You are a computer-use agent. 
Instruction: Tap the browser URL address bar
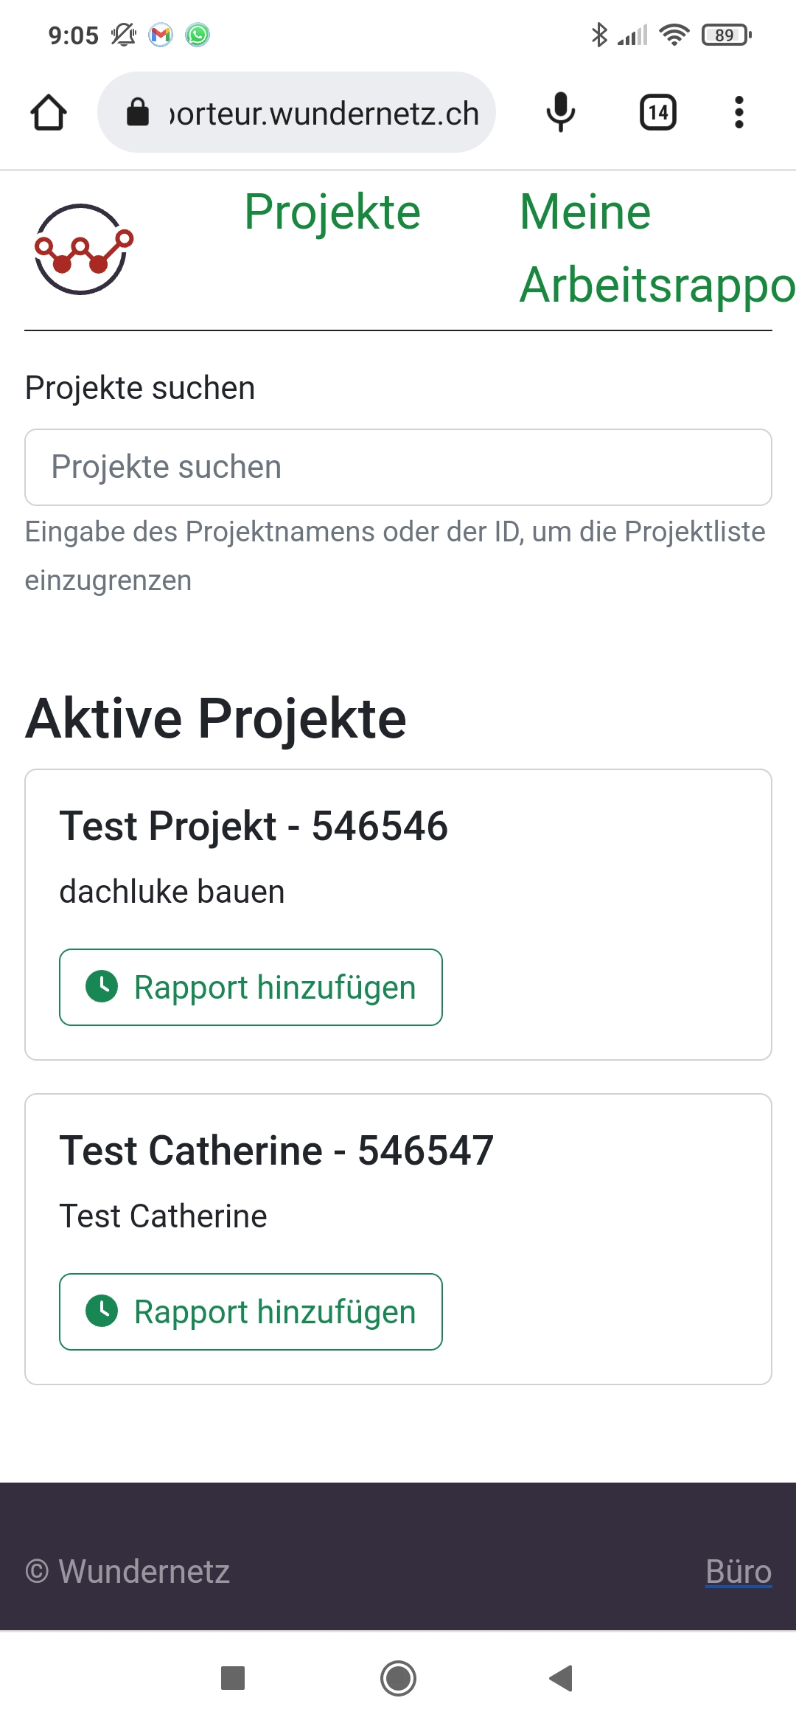324,113
